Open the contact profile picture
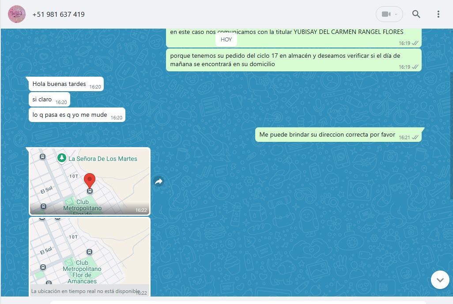The height and width of the screenshot is (304, 453). pyautogui.click(x=17, y=15)
